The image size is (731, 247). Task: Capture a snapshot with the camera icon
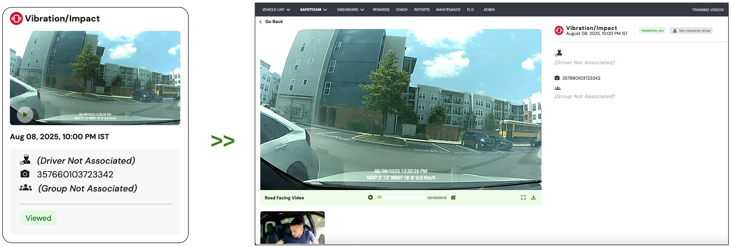pos(453,197)
